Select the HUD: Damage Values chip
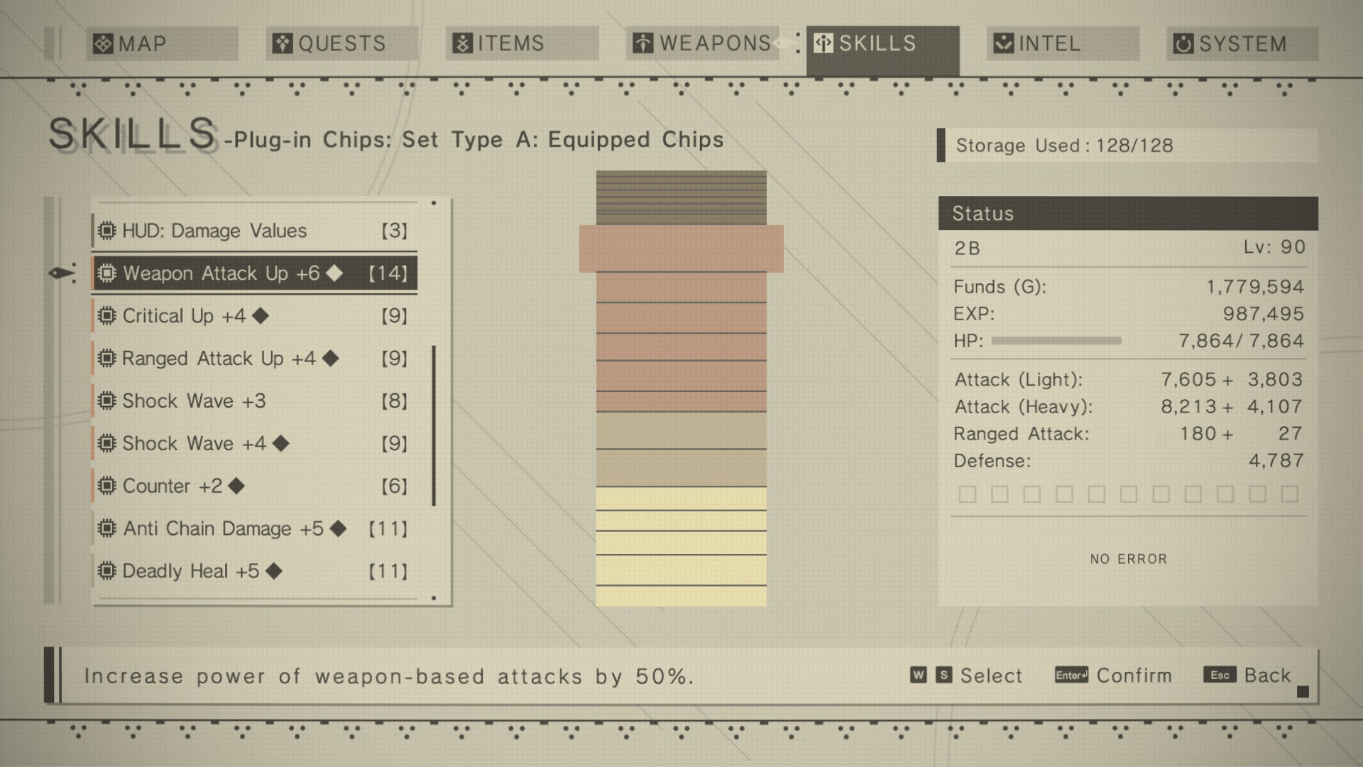Screen dimensions: 1363x767 tap(253, 229)
